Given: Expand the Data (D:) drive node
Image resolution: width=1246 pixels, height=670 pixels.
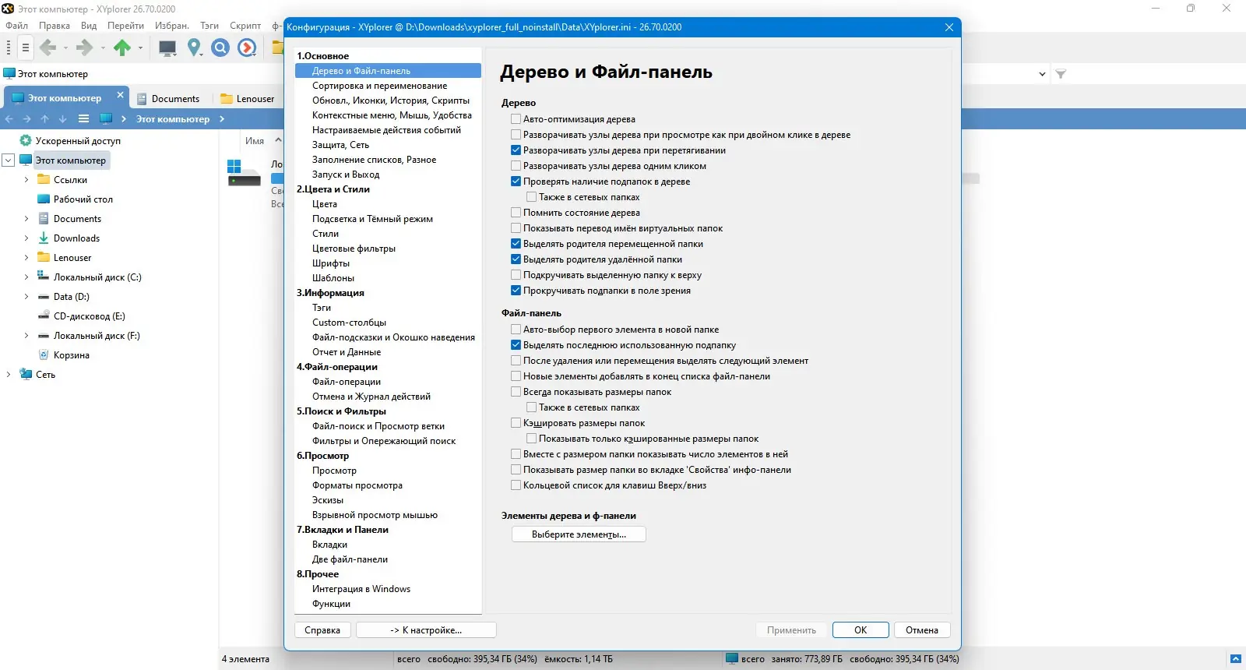Looking at the screenshot, I should [26, 297].
